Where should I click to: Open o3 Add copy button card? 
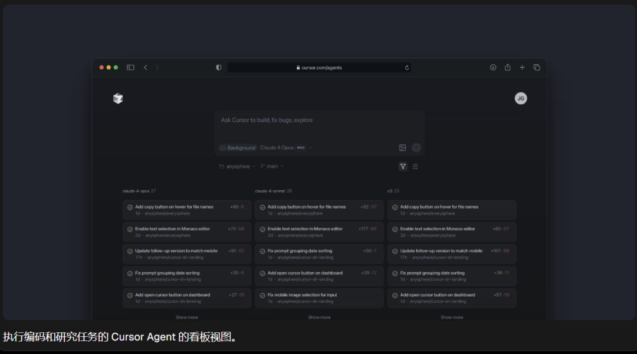click(x=452, y=210)
